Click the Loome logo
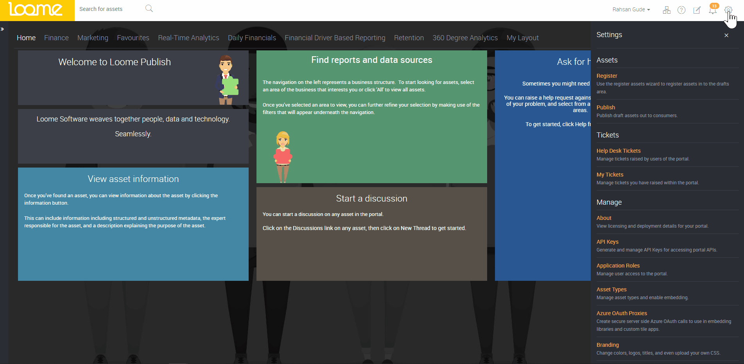Image resolution: width=744 pixels, height=364 pixels. pyautogui.click(x=36, y=9)
